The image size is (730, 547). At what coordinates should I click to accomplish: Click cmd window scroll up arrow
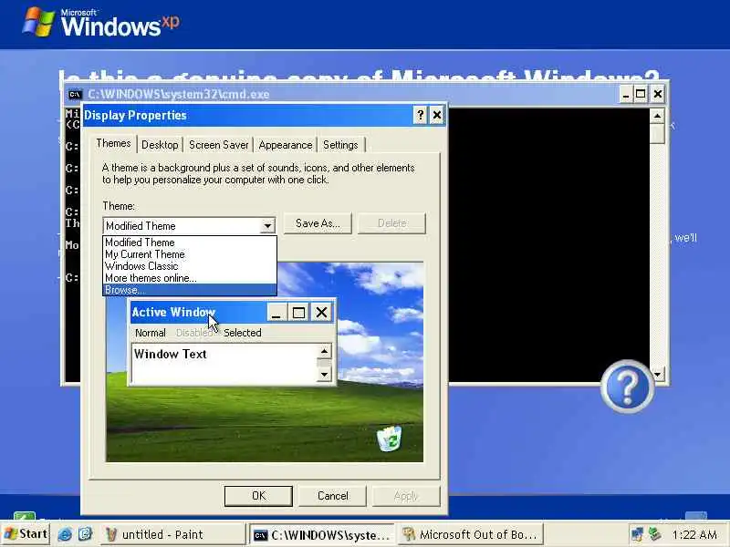(657, 116)
